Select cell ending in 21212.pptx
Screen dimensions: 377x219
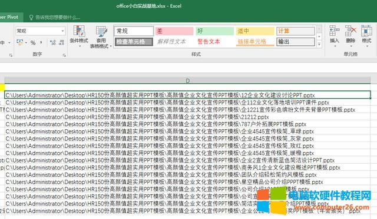[187, 117]
